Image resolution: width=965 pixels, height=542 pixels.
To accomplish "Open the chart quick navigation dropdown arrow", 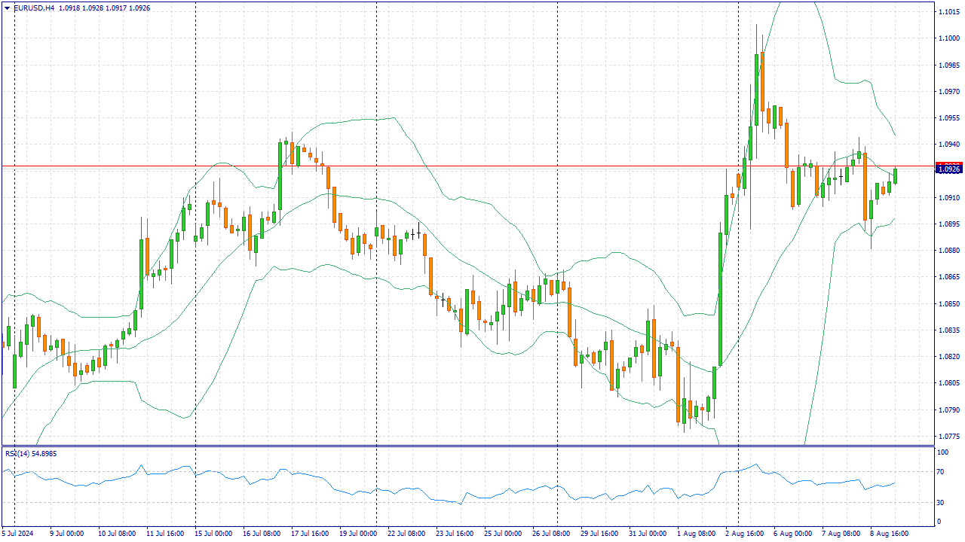I will click(6, 7).
